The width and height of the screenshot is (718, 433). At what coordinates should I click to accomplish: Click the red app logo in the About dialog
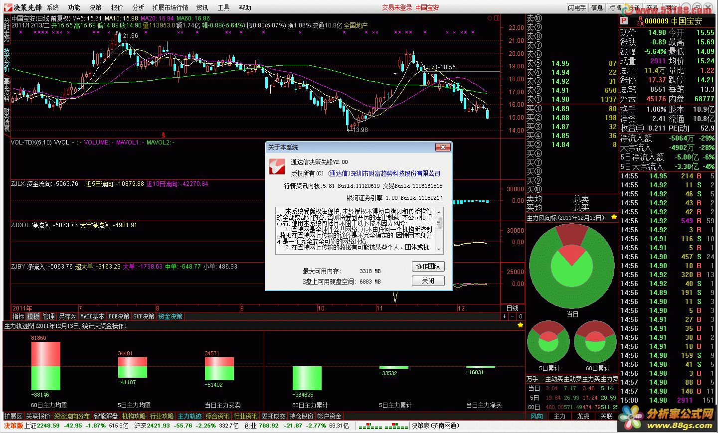coord(277,167)
